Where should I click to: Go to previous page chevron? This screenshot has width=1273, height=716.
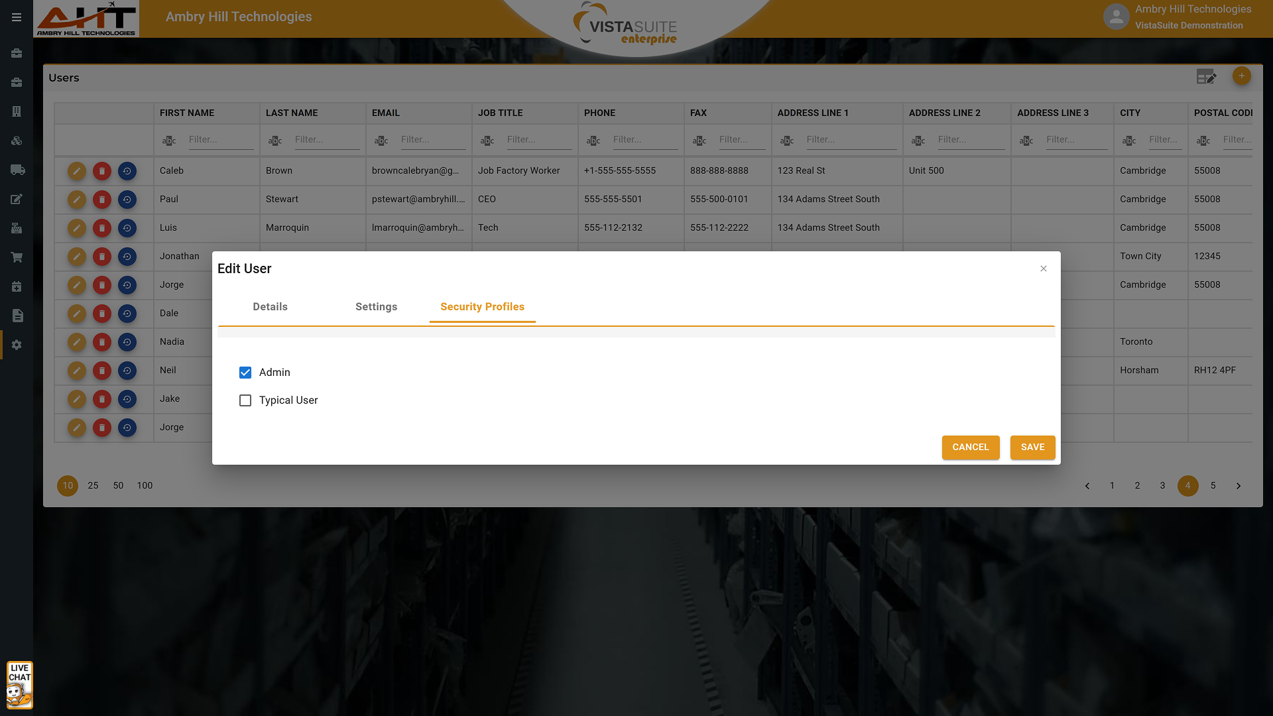1087,486
